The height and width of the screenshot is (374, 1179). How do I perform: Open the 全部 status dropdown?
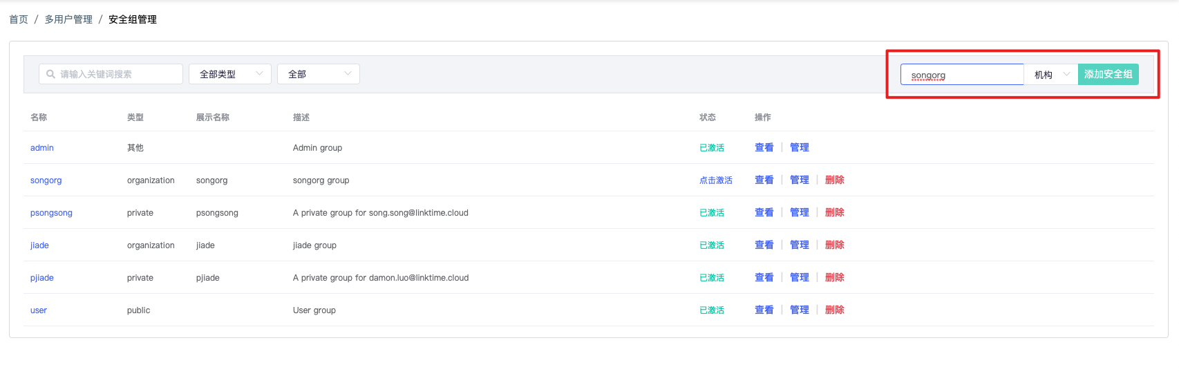[x=319, y=74]
